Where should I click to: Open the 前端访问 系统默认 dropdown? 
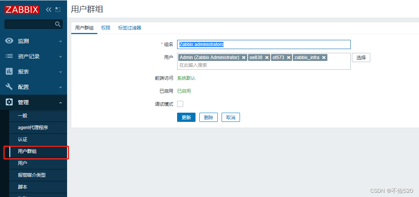tap(187, 78)
